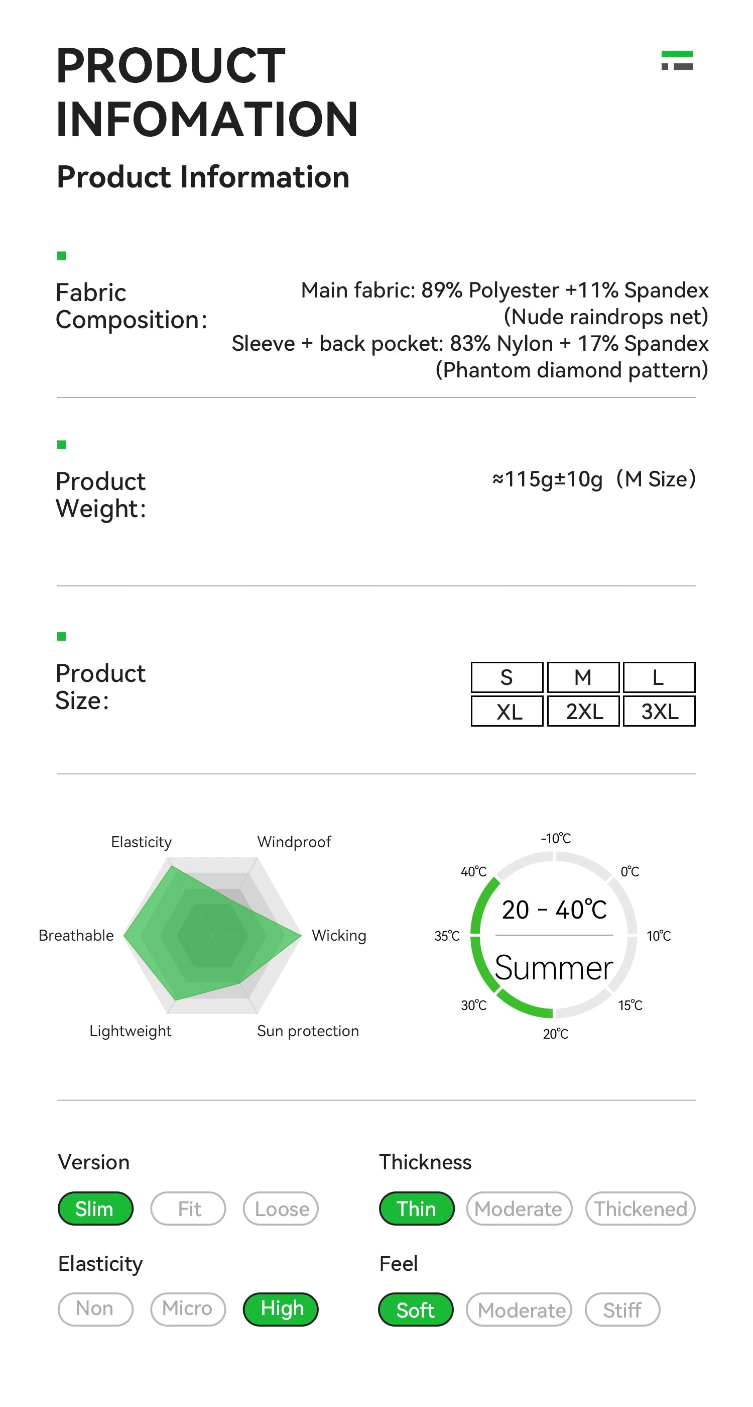Screen dimensions: 753x1407
Task: Click the 20 - 40°C temperature dial reading
Action: pyautogui.click(x=554, y=910)
